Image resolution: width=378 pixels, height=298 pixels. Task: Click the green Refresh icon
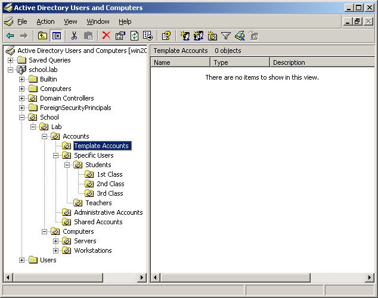click(134, 36)
